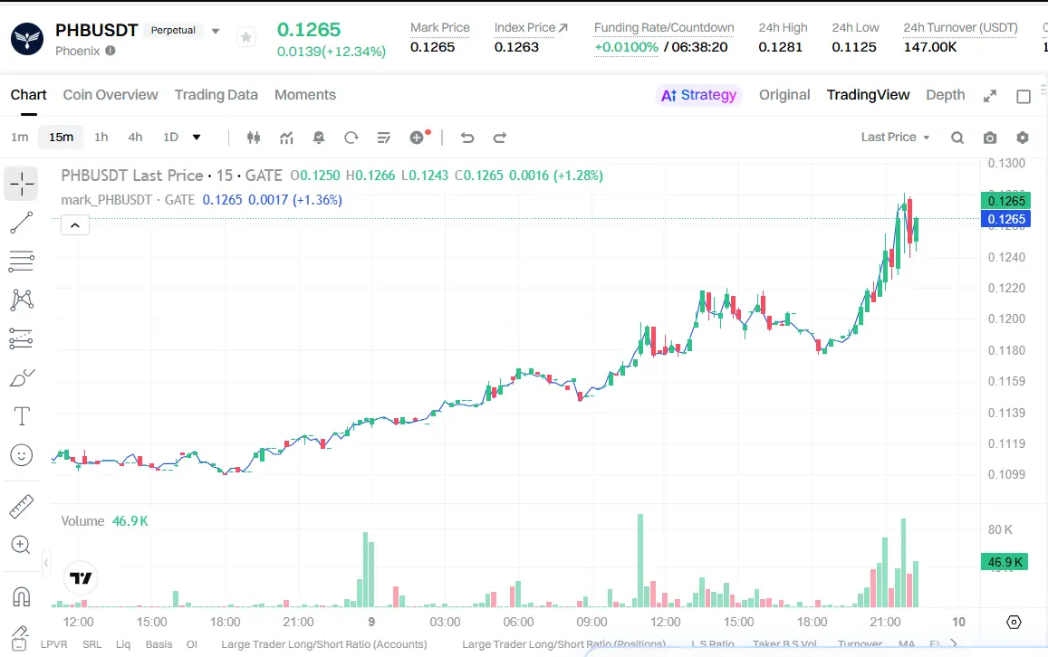The image size is (1048, 657).
Task: Toggle Large Trader Long/Short Ratio (Accounts)
Action: [324, 644]
